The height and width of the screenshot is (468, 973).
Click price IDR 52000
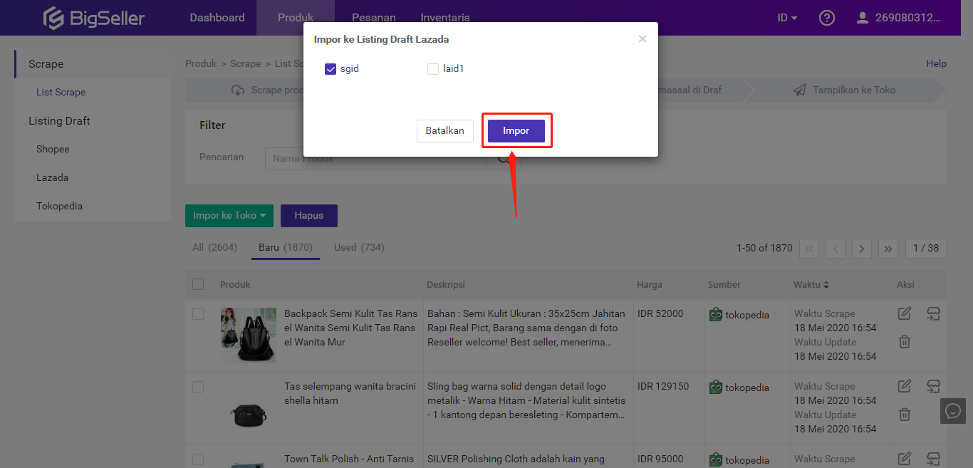tap(660, 314)
